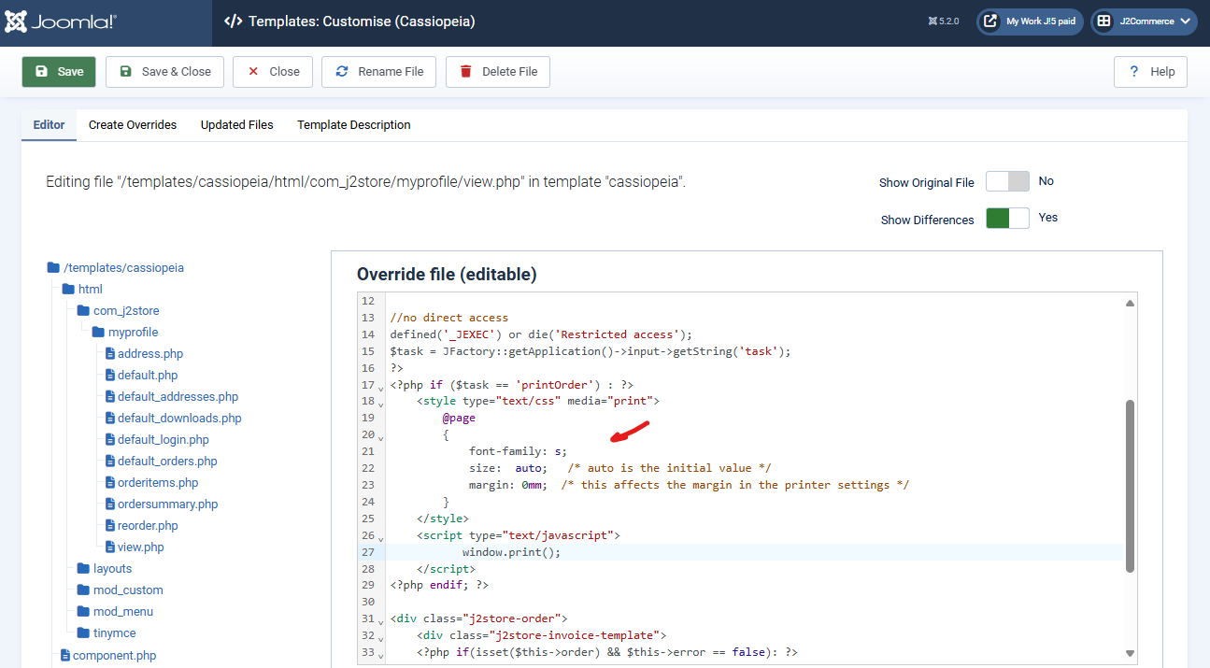Image resolution: width=1210 pixels, height=668 pixels.
Task: Open the Help button
Action: click(1150, 72)
